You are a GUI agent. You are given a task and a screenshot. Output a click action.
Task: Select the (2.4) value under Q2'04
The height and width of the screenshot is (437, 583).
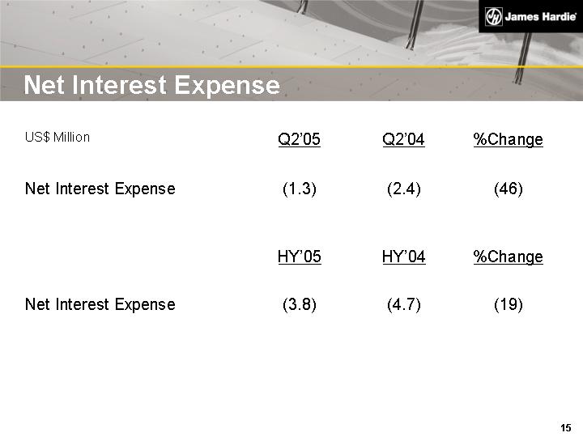[x=403, y=189]
